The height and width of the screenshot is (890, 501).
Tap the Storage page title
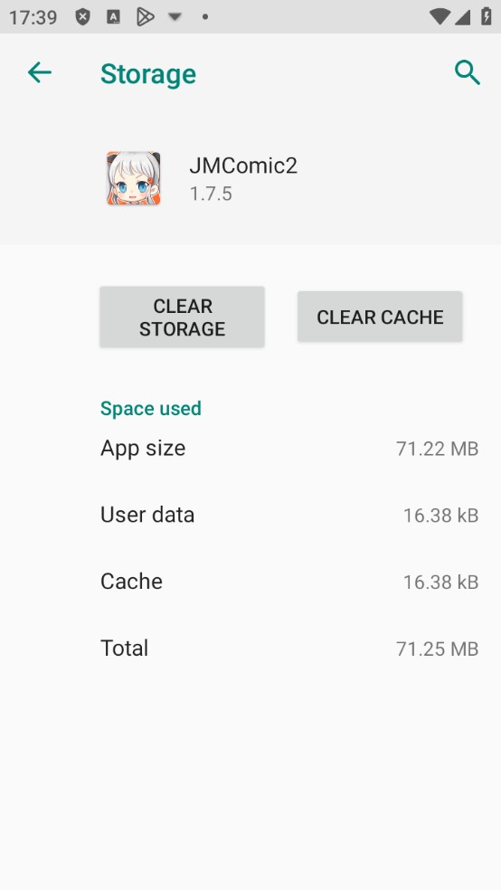148,74
